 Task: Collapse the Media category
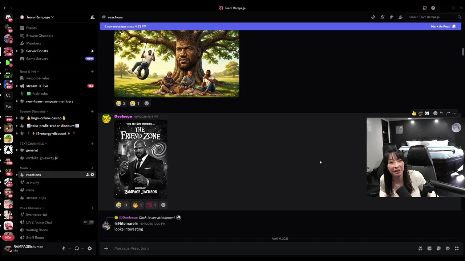[26, 168]
